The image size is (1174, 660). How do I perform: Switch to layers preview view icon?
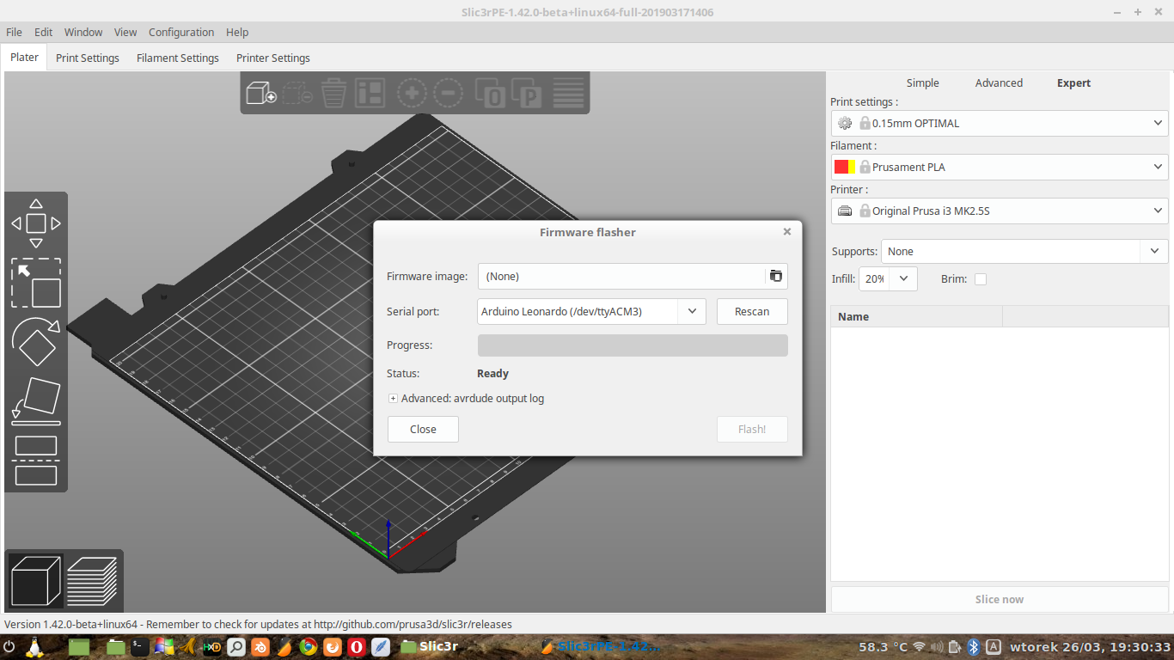[92, 580]
